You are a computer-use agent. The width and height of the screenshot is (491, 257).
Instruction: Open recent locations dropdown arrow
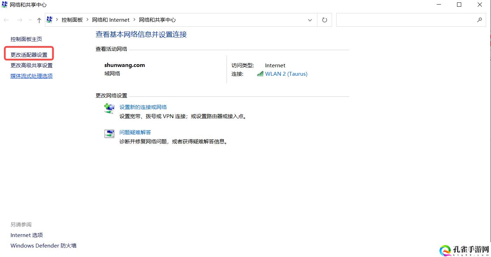click(x=30, y=20)
